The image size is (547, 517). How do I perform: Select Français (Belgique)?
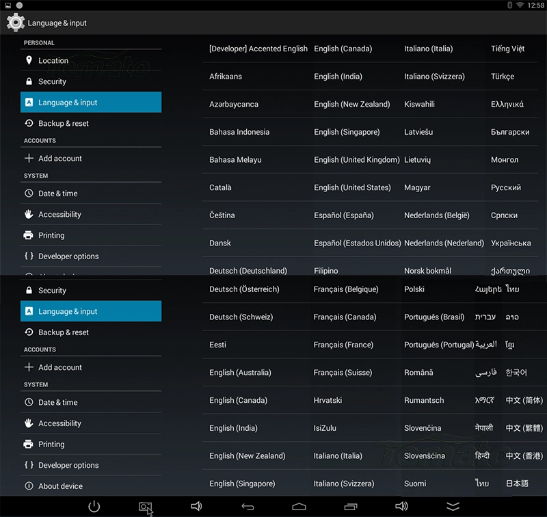click(346, 289)
